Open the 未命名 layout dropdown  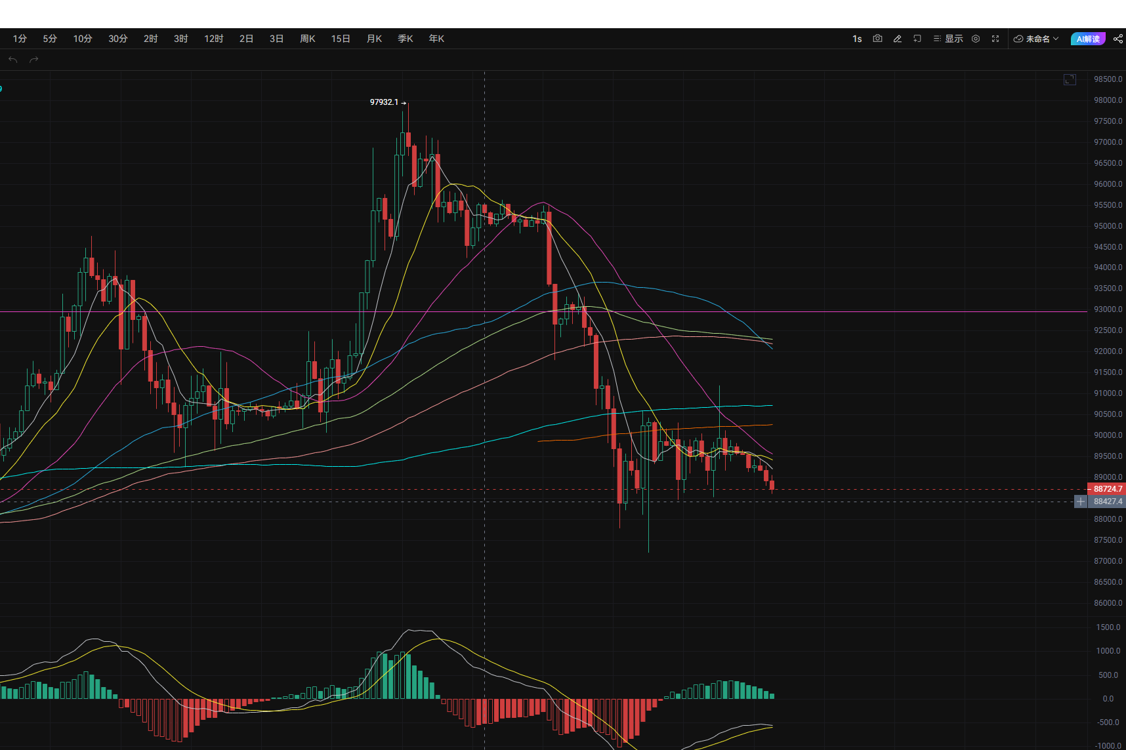1036,39
